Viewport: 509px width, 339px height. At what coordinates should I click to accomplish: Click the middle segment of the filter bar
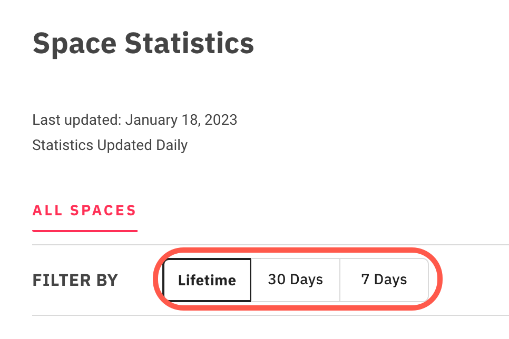click(295, 280)
